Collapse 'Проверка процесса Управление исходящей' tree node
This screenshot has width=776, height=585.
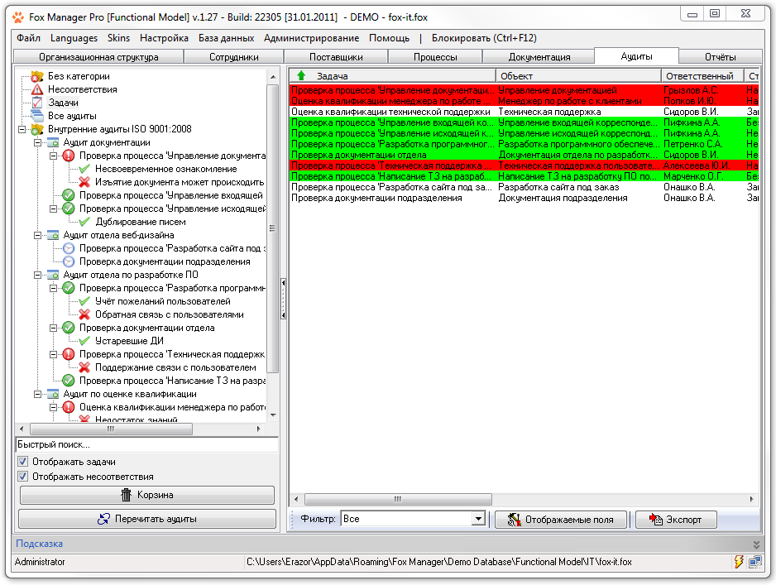tap(54, 209)
